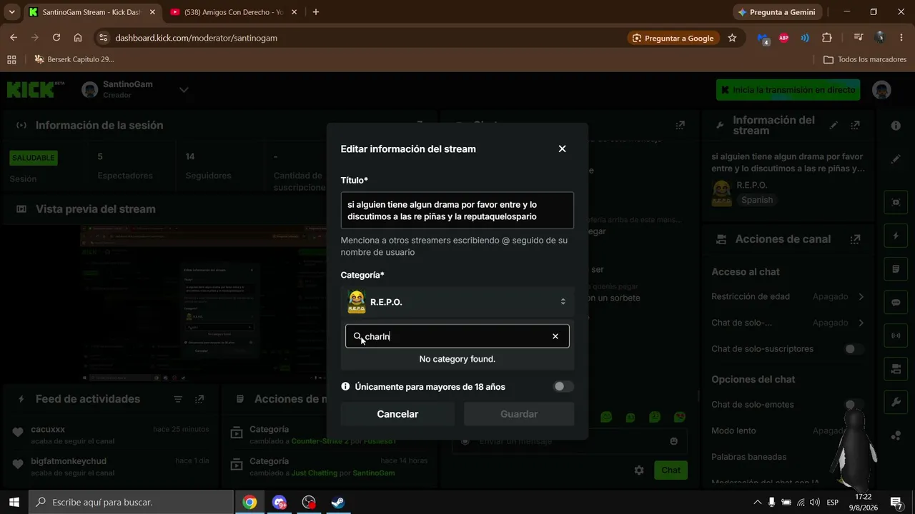The image size is (915, 514).
Task: Start the live stream with the green button
Action: 788,90
